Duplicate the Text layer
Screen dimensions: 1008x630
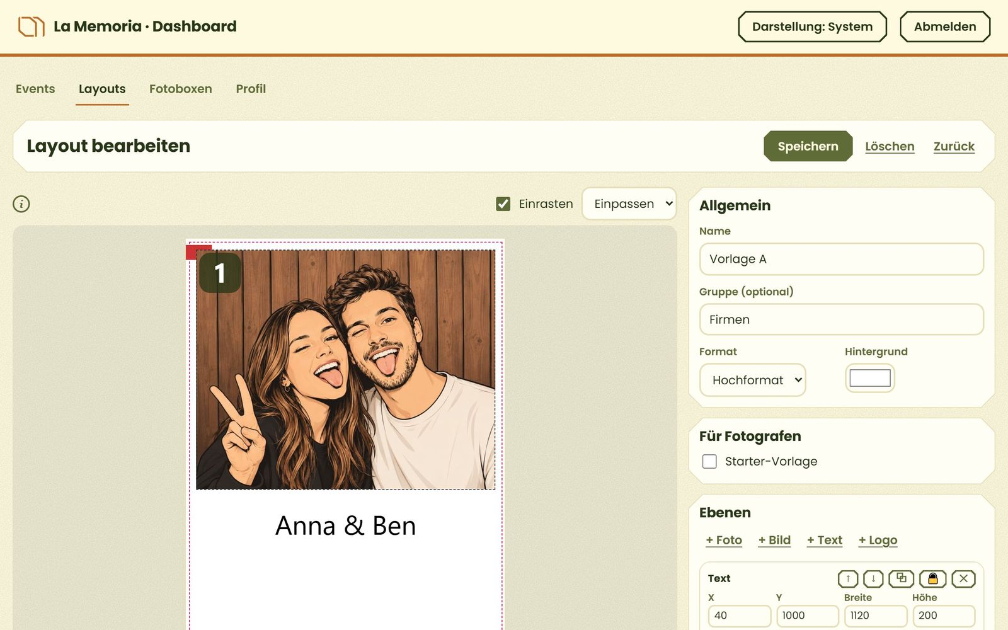(x=902, y=578)
